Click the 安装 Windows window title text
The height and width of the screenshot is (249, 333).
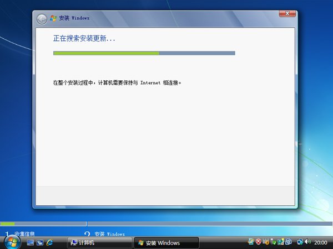click(x=74, y=18)
